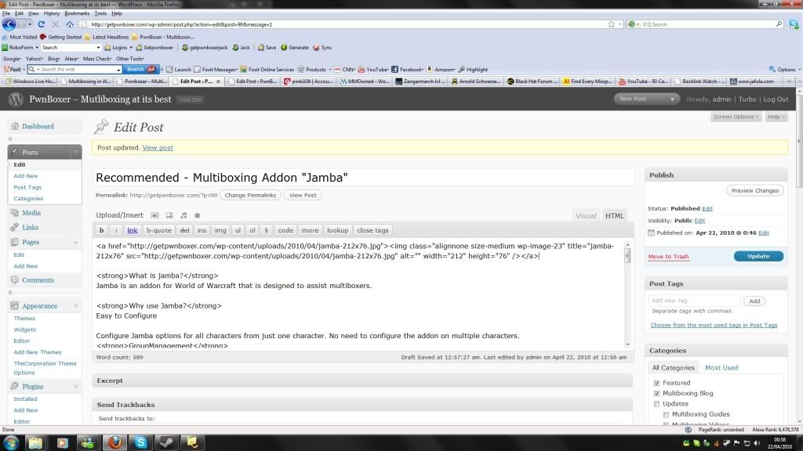This screenshot has width=803, height=451.
Task: Open the Windows Start menu orb
Action: 11,442
